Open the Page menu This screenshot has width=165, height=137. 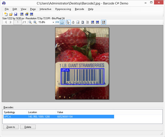[x=33, y=9]
